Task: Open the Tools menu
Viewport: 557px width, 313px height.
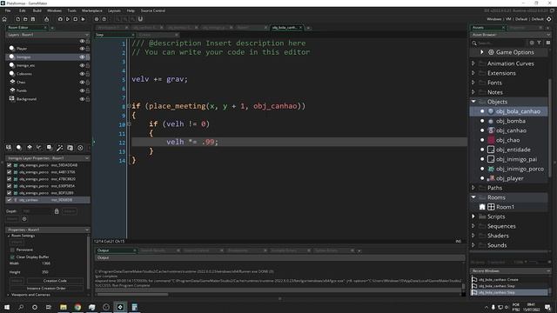Action: [x=71, y=10]
